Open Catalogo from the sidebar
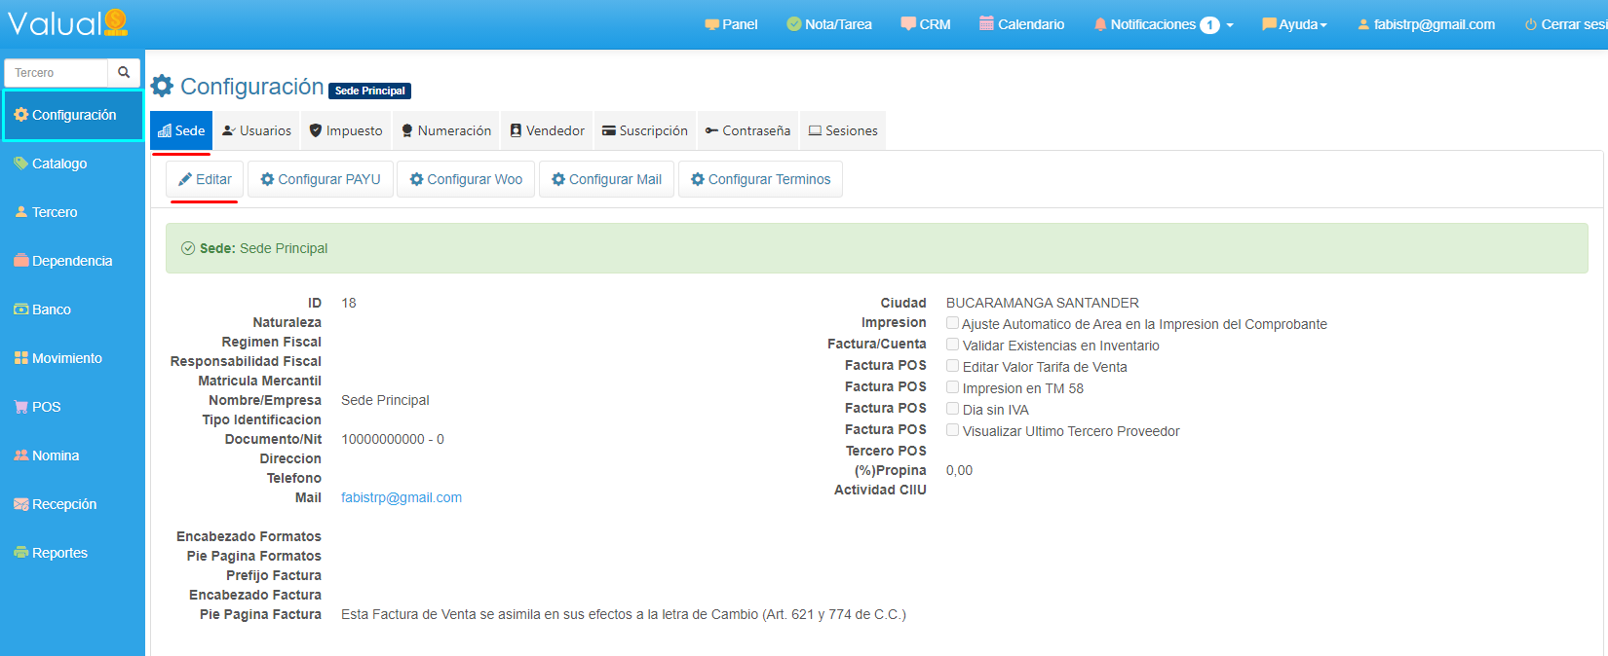Screen dimensions: 1608x656 [x=58, y=164]
